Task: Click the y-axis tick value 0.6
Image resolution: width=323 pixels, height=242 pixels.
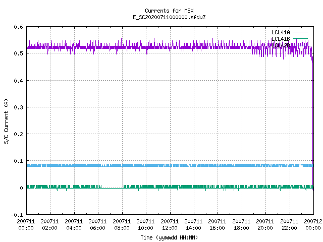Action: coord(18,27)
